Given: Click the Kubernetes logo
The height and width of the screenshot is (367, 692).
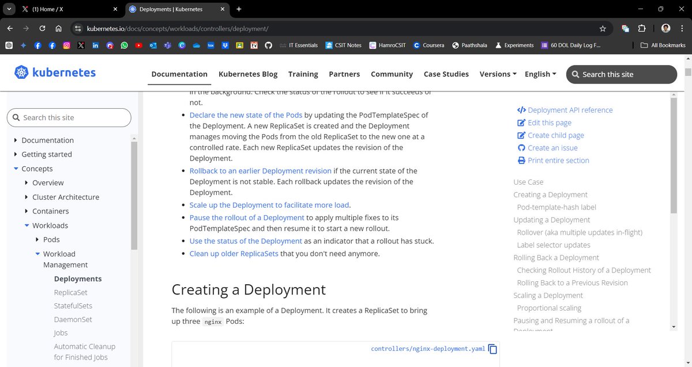Looking at the screenshot, I should 55,72.
